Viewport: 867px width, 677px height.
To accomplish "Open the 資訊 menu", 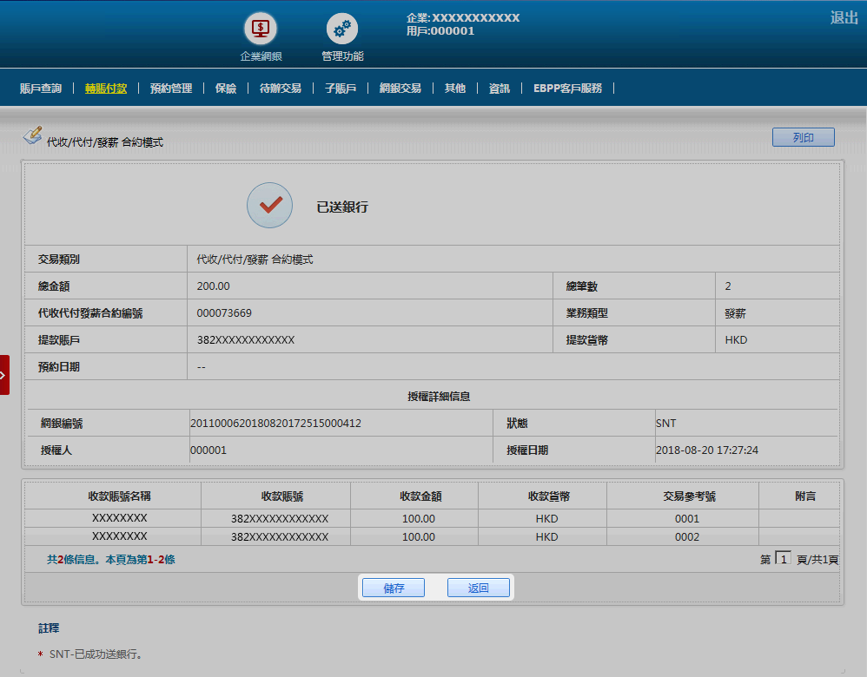I will pyautogui.click(x=500, y=88).
